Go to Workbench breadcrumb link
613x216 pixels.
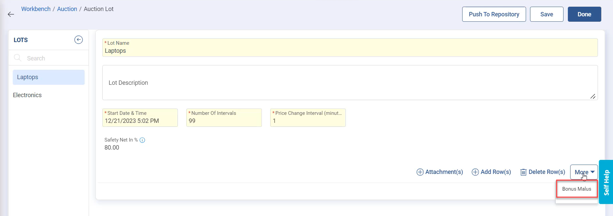(36, 9)
